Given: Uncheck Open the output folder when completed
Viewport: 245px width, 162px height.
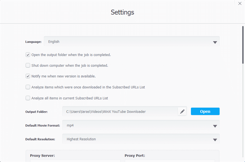Looking at the screenshot, I should pos(28,55).
